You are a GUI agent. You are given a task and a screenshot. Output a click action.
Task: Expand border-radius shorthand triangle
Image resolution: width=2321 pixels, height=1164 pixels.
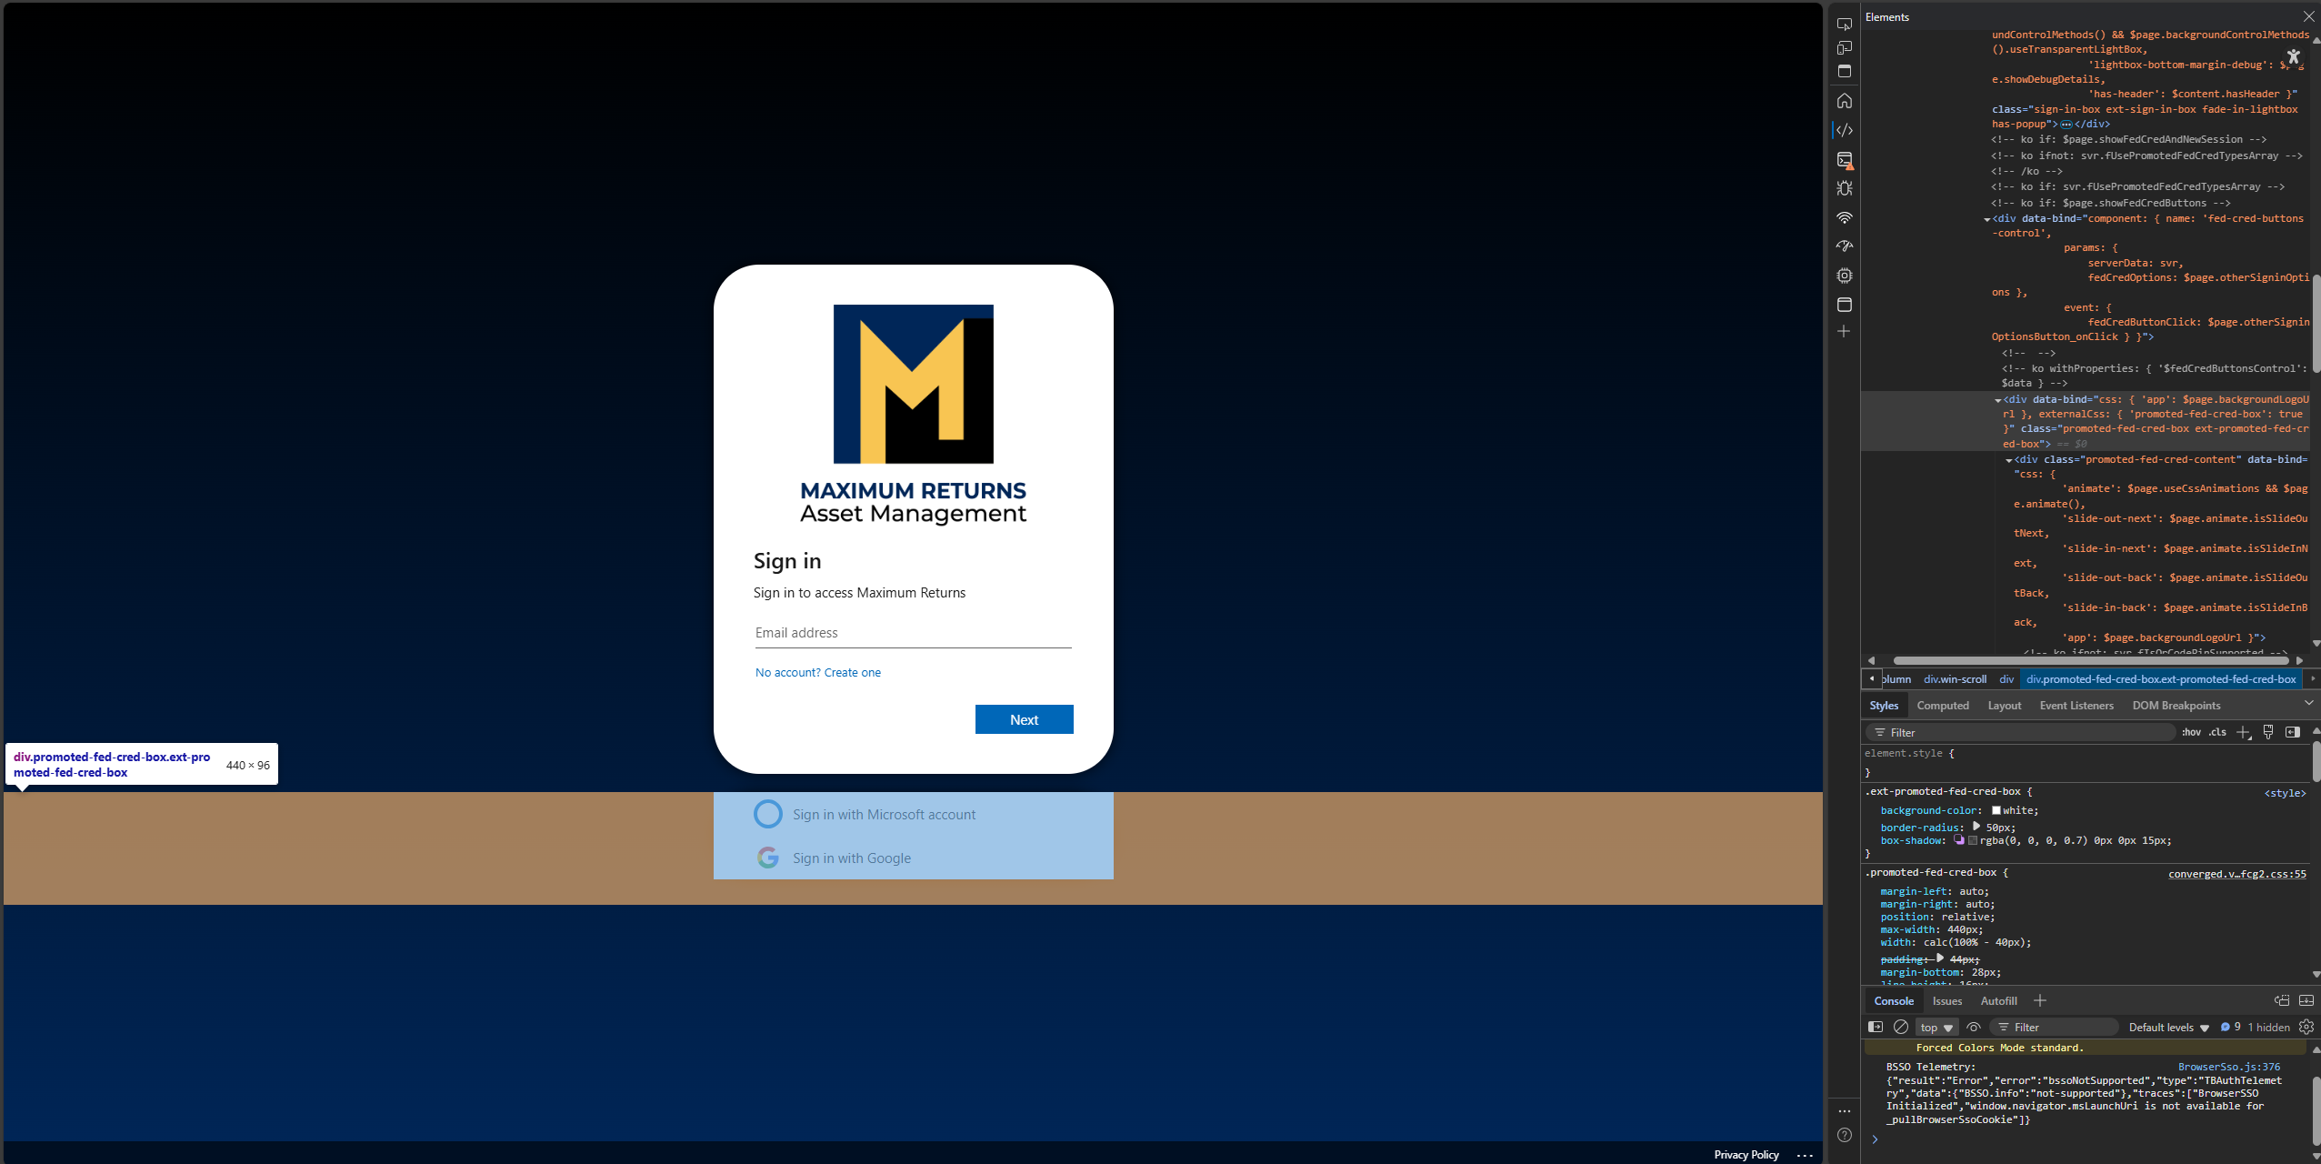(x=1976, y=827)
